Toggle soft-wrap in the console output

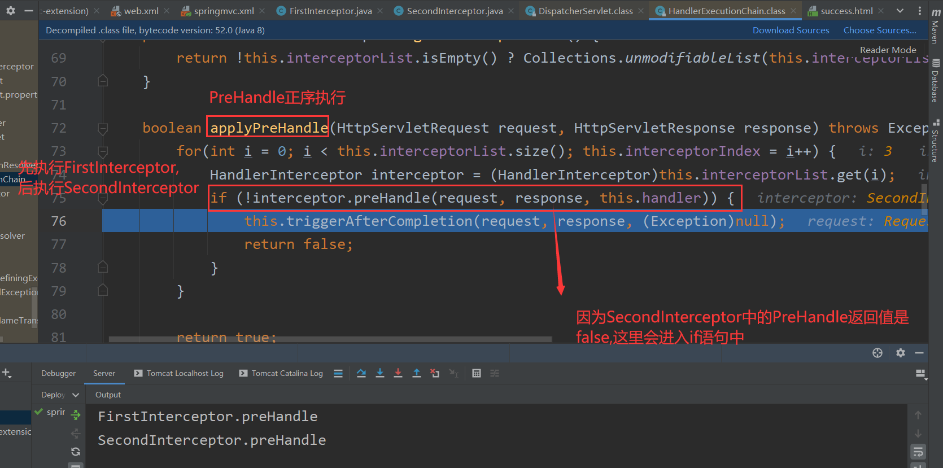pyautogui.click(x=918, y=452)
